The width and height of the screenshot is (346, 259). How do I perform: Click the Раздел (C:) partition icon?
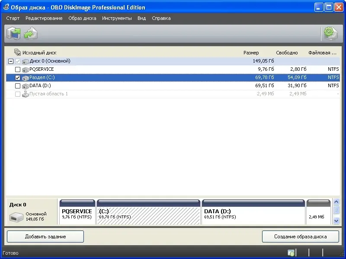tap(26, 78)
